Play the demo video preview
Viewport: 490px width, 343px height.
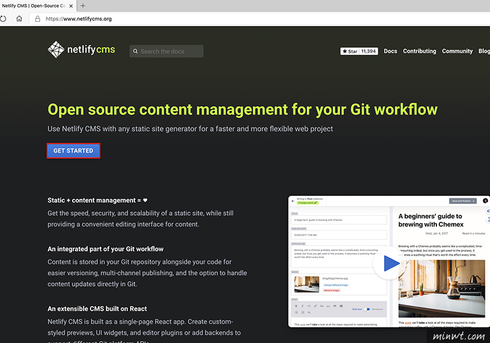[390, 263]
